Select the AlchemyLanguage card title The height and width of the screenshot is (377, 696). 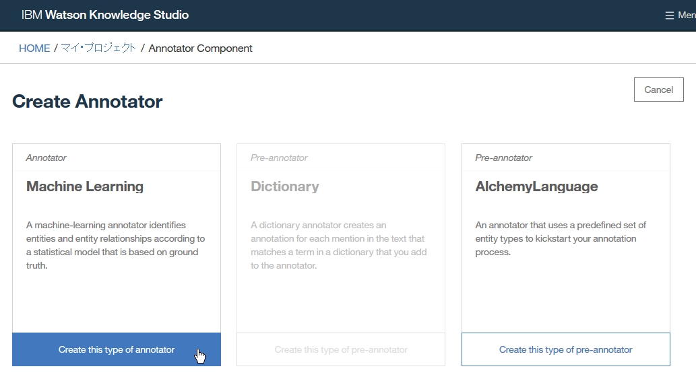point(536,186)
